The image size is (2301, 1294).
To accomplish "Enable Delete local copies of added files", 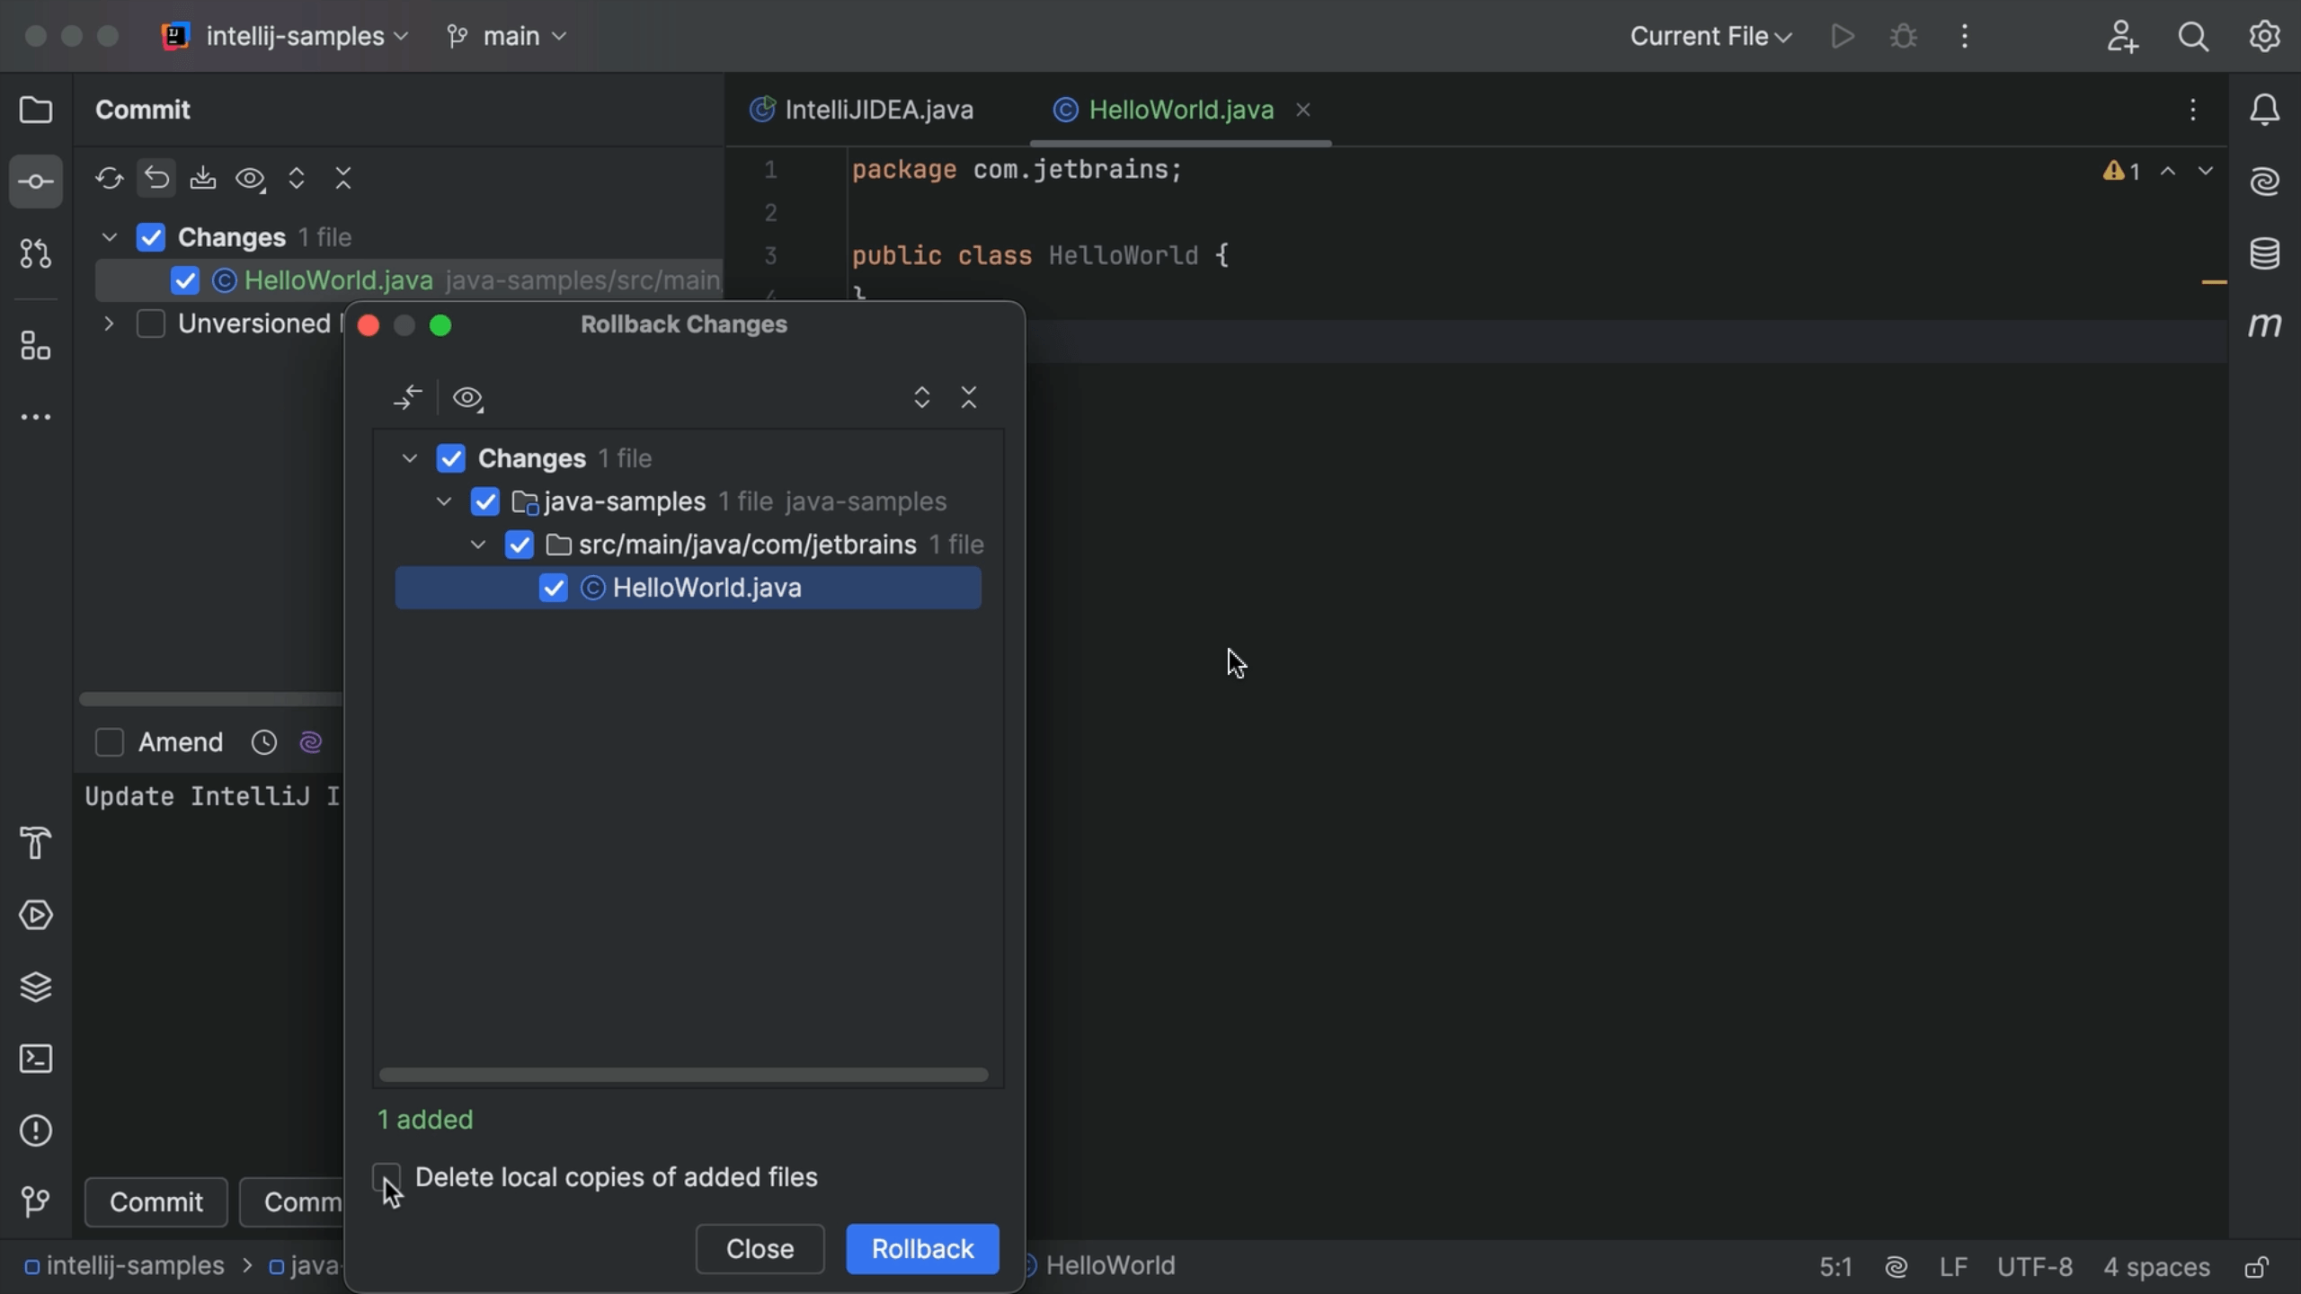I will pos(386,1177).
